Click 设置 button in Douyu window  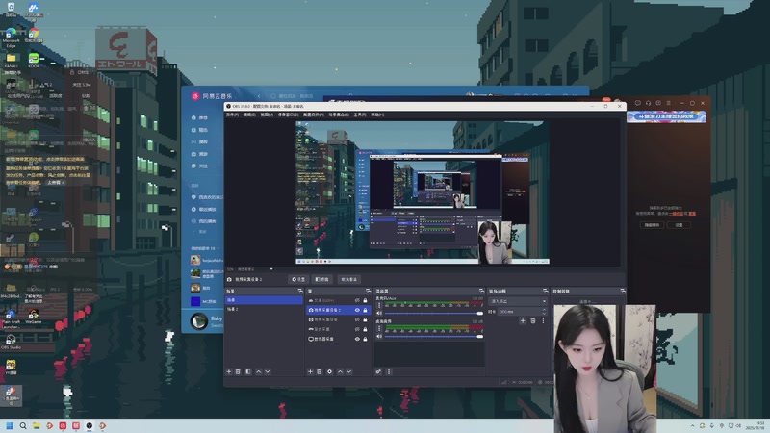pyautogui.click(x=679, y=225)
